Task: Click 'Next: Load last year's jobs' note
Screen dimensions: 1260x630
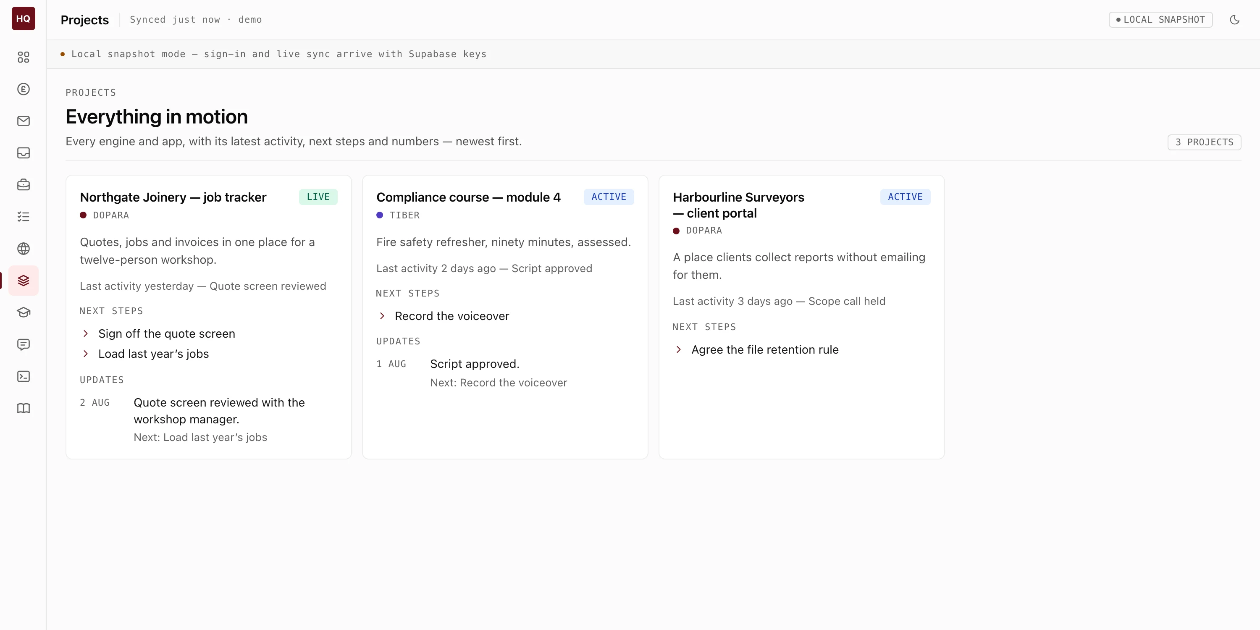Action: point(200,437)
